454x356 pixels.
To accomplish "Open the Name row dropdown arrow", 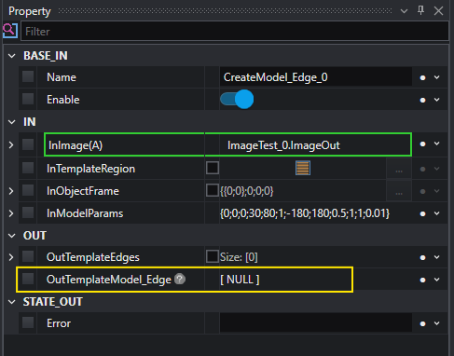I will click(x=437, y=77).
